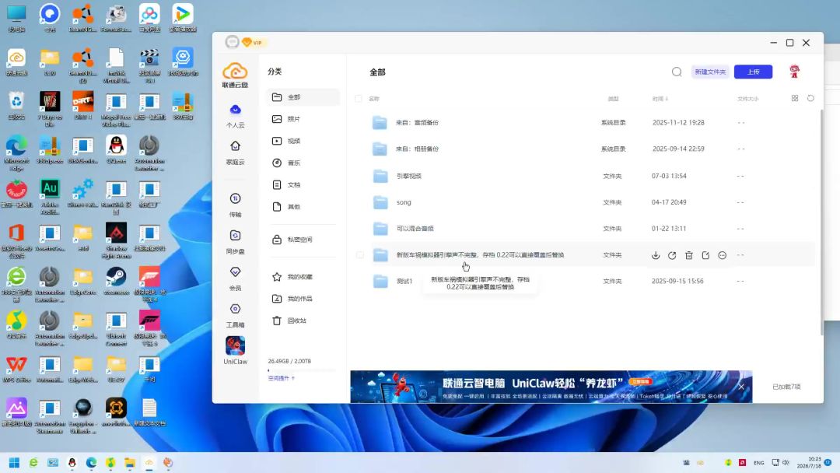The height and width of the screenshot is (473, 840).
Task: Open the Recycle Bin on the desktop
Action: [x=16, y=106]
